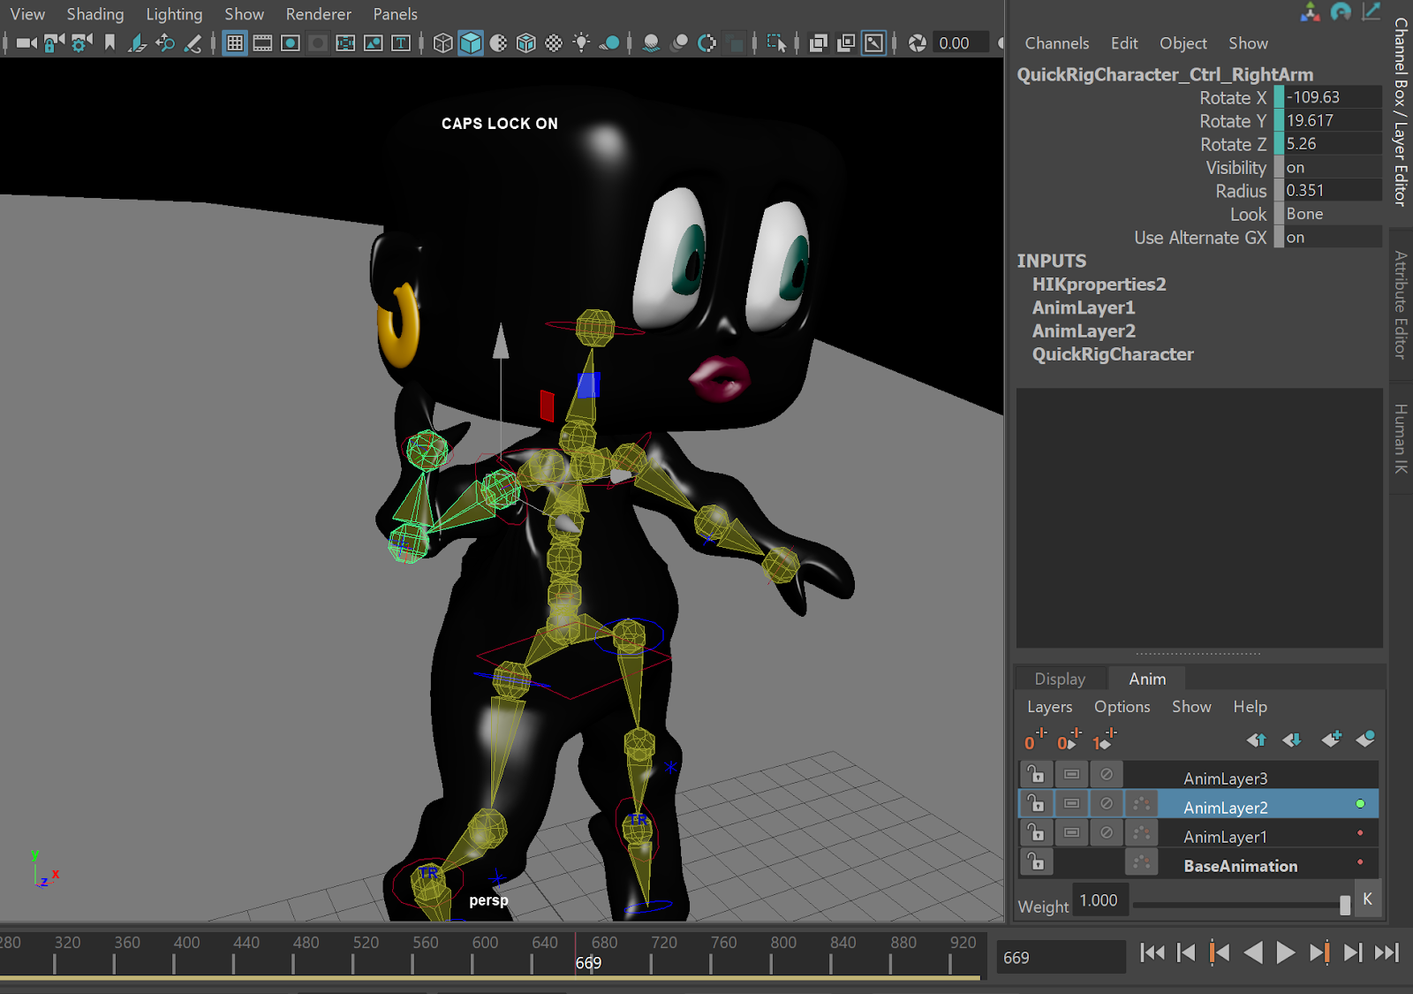Image resolution: width=1413 pixels, height=994 pixels.
Task: Open the Channel Box Edit menu
Action: click(1124, 43)
